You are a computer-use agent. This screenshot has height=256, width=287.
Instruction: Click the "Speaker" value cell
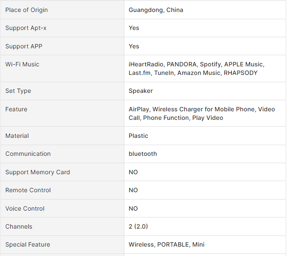point(141,91)
